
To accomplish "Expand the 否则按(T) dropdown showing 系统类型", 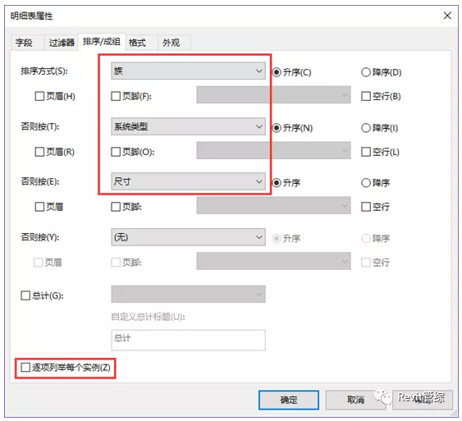I will pyautogui.click(x=188, y=126).
